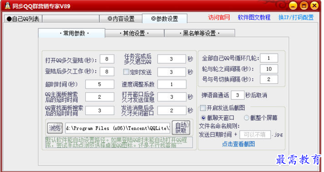Select the 参数设置 tab

pyautogui.click(x=165, y=18)
